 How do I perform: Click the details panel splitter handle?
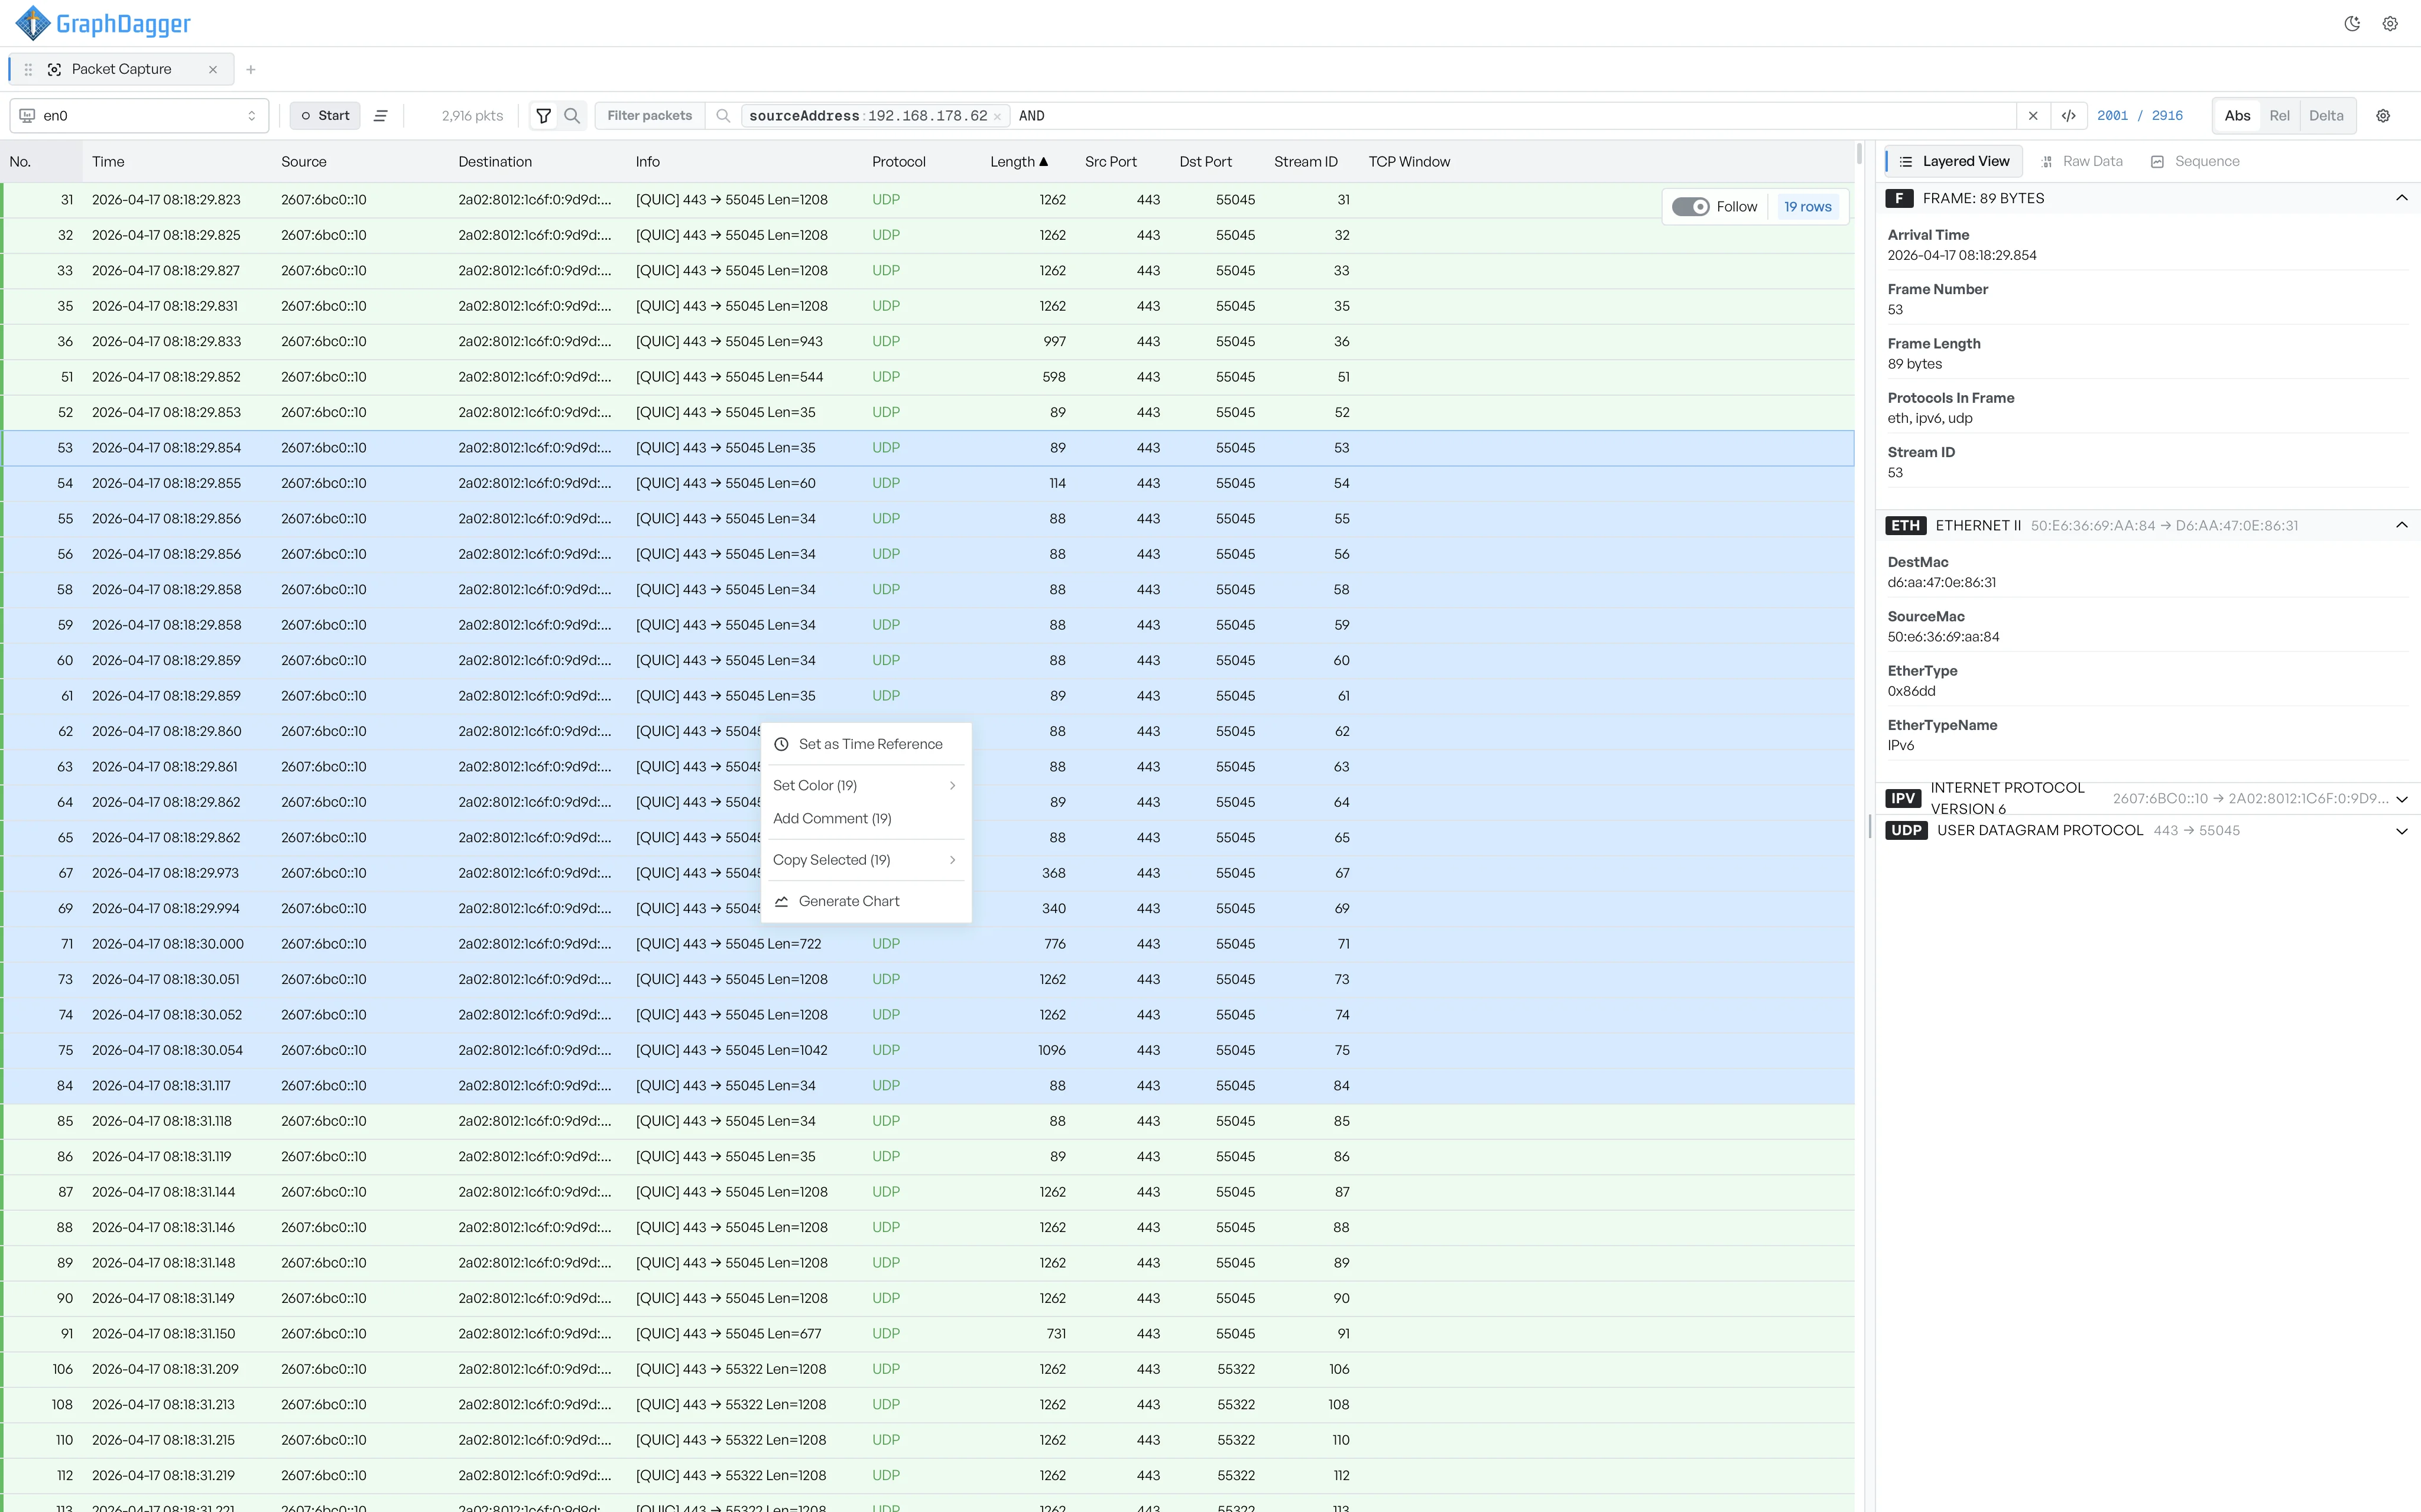[1870, 826]
